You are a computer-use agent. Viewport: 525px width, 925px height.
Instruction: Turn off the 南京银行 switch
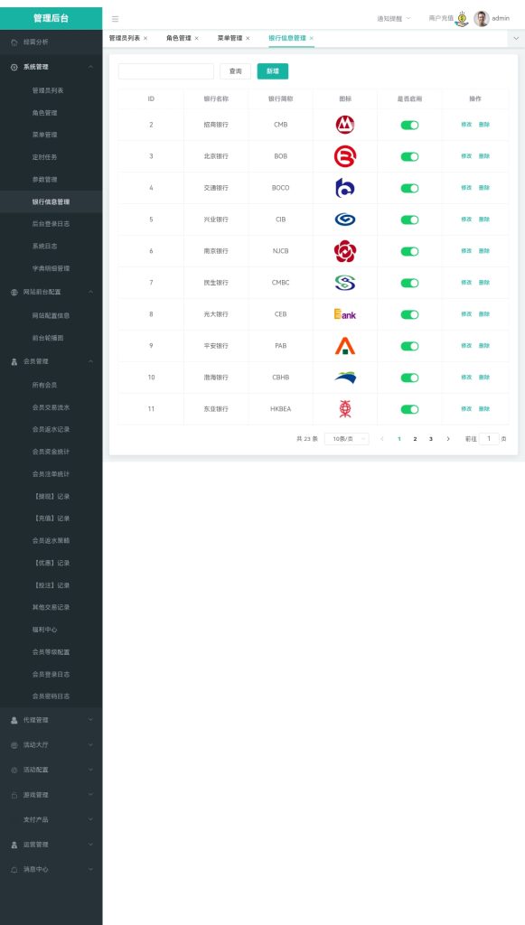coord(409,251)
